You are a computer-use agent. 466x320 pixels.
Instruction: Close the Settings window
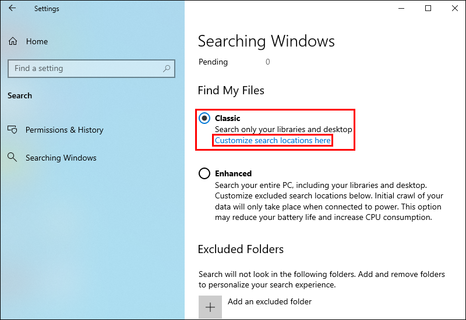tap(454, 9)
